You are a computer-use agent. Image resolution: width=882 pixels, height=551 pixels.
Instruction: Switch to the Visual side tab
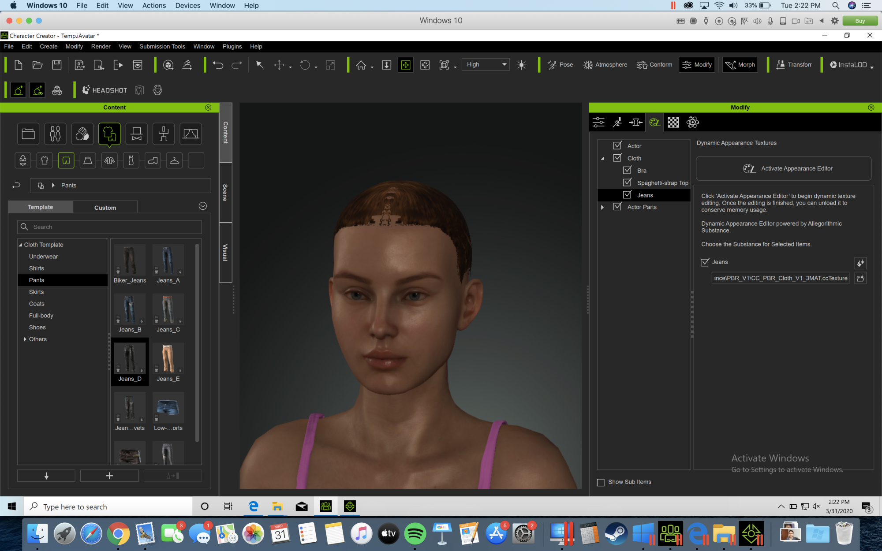coord(225,253)
